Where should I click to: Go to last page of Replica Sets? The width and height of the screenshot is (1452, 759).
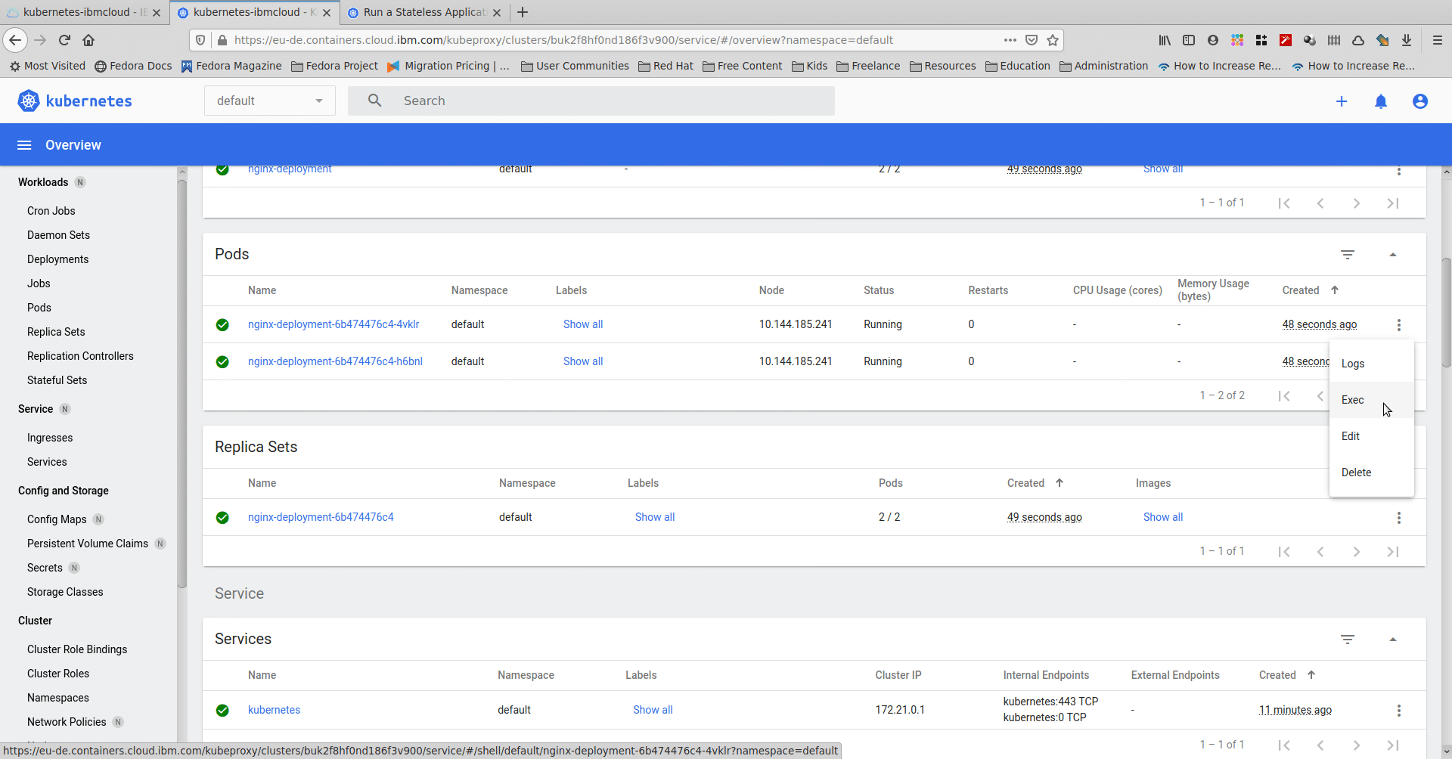1393,552
